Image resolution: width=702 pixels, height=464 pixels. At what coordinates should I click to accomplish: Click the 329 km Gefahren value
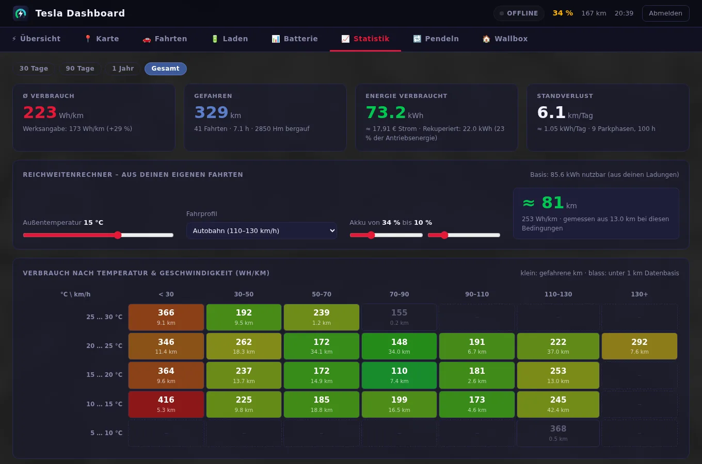click(217, 112)
